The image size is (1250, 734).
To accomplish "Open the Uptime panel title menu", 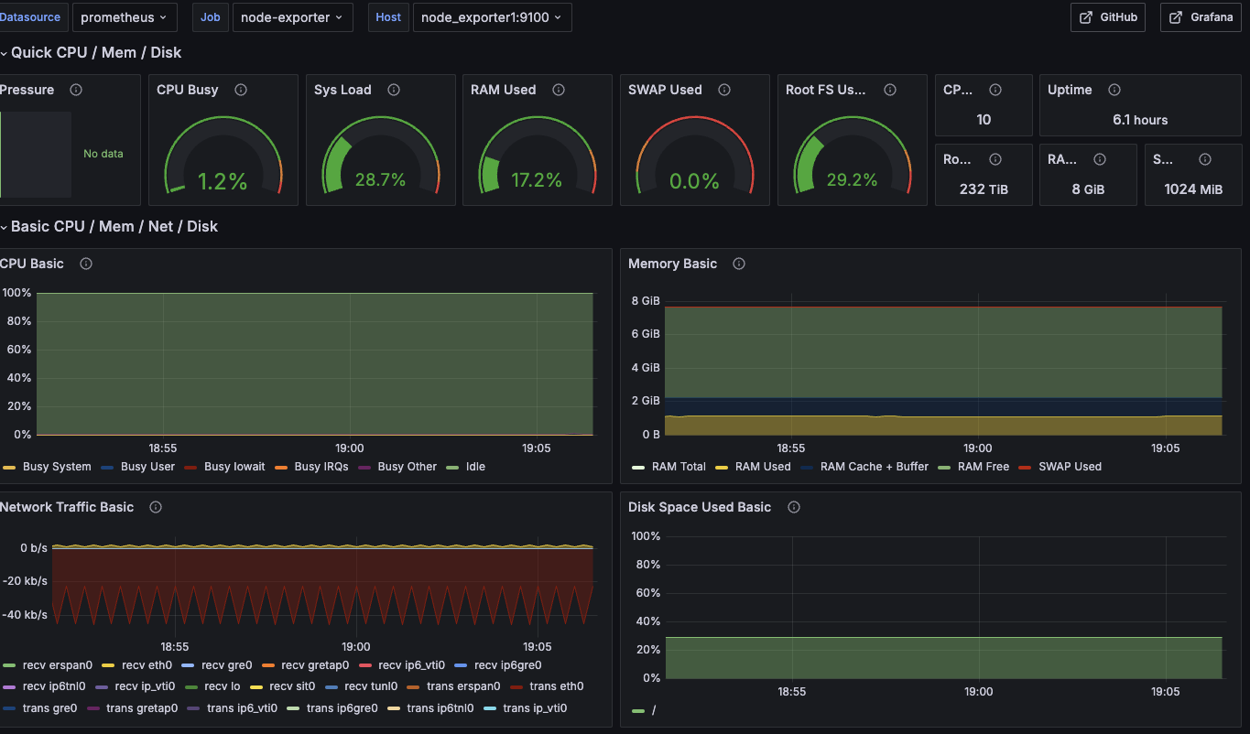I will pyautogui.click(x=1070, y=90).
